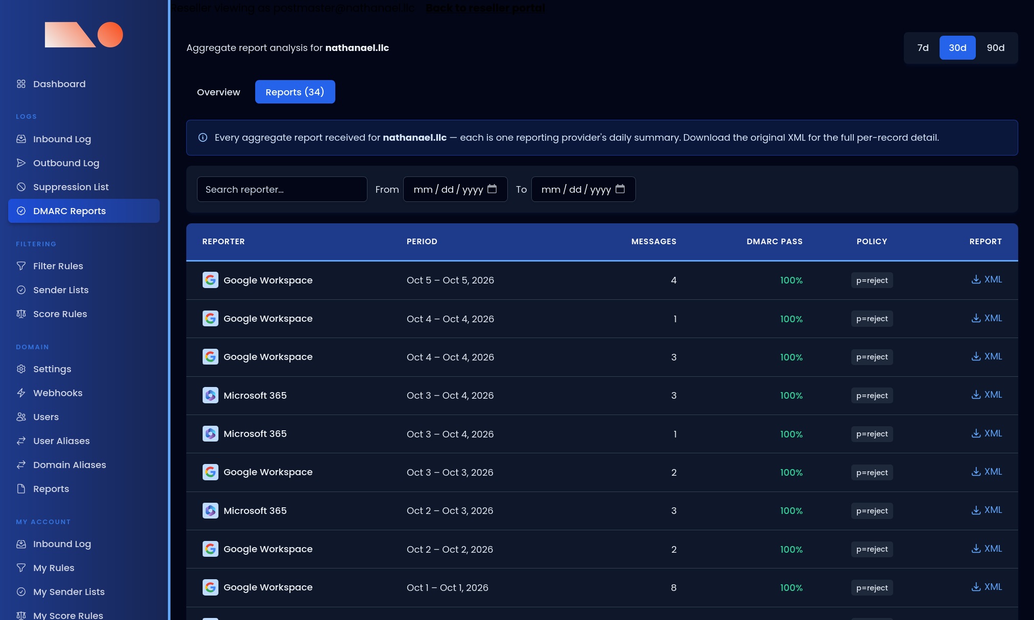Click message count 8 in Oct 1 row
Image resolution: width=1034 pixels, height=620 pixels.
(674, 588)
